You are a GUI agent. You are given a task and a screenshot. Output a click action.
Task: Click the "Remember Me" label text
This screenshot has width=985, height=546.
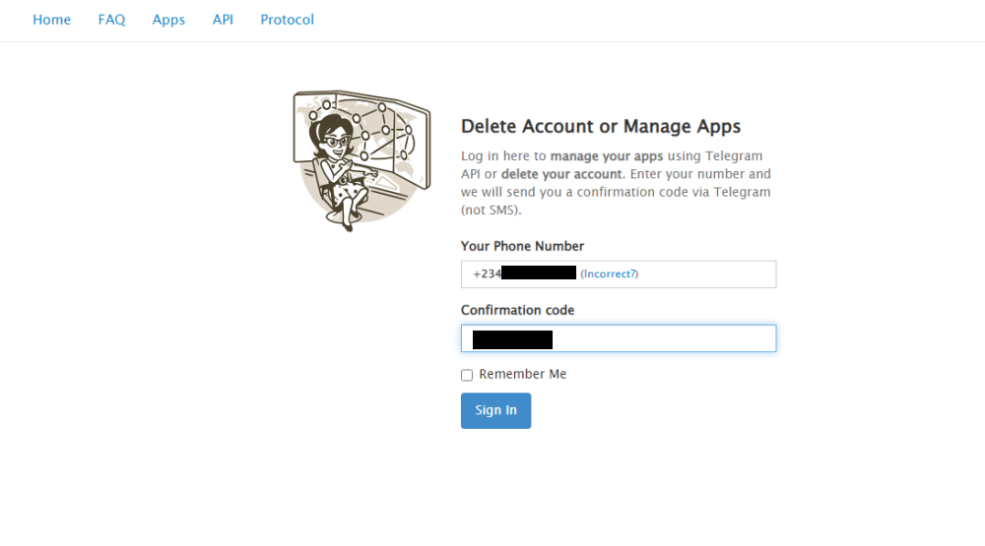click(x=522, y=374)
